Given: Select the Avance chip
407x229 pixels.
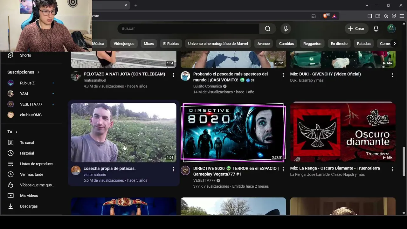Looking at the screenshot, I should 264,44.
